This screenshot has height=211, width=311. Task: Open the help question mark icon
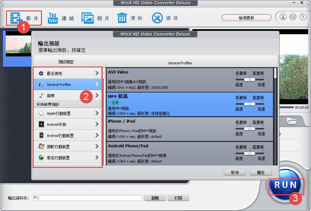303,17
